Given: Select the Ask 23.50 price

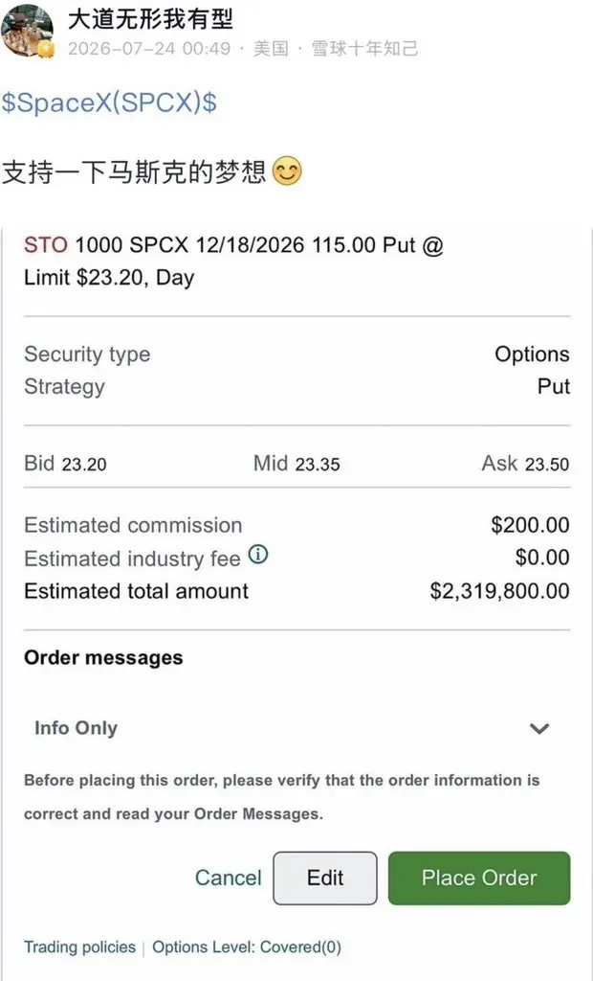Looking at the screenshot, I should click(x=525, y=464).
